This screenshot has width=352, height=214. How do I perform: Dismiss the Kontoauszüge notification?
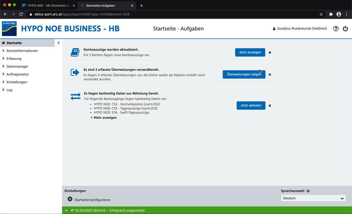click(270, 53)
